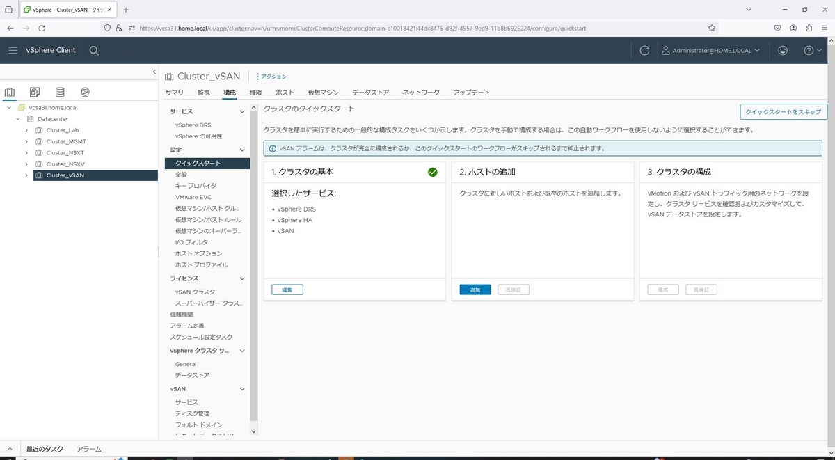Open the データストア tab

[370, 93]
